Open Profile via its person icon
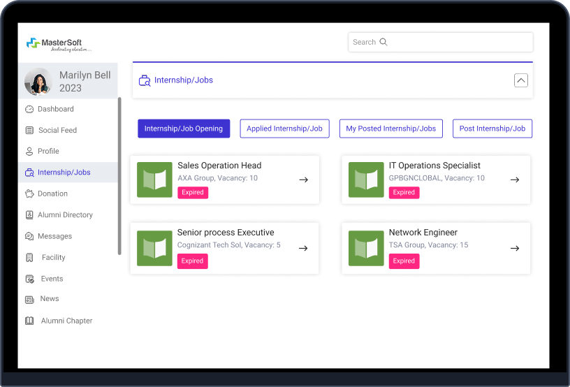Viewport: 570px width, 387px height. click(29, 151)
